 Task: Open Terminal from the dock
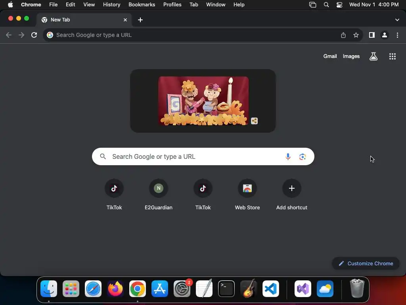226,289
